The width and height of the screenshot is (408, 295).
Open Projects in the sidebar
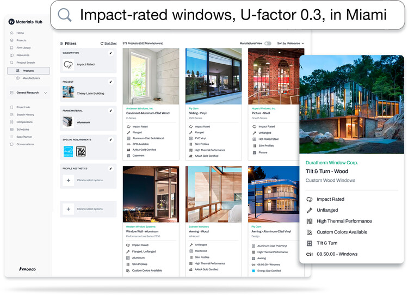coord(21,40)
